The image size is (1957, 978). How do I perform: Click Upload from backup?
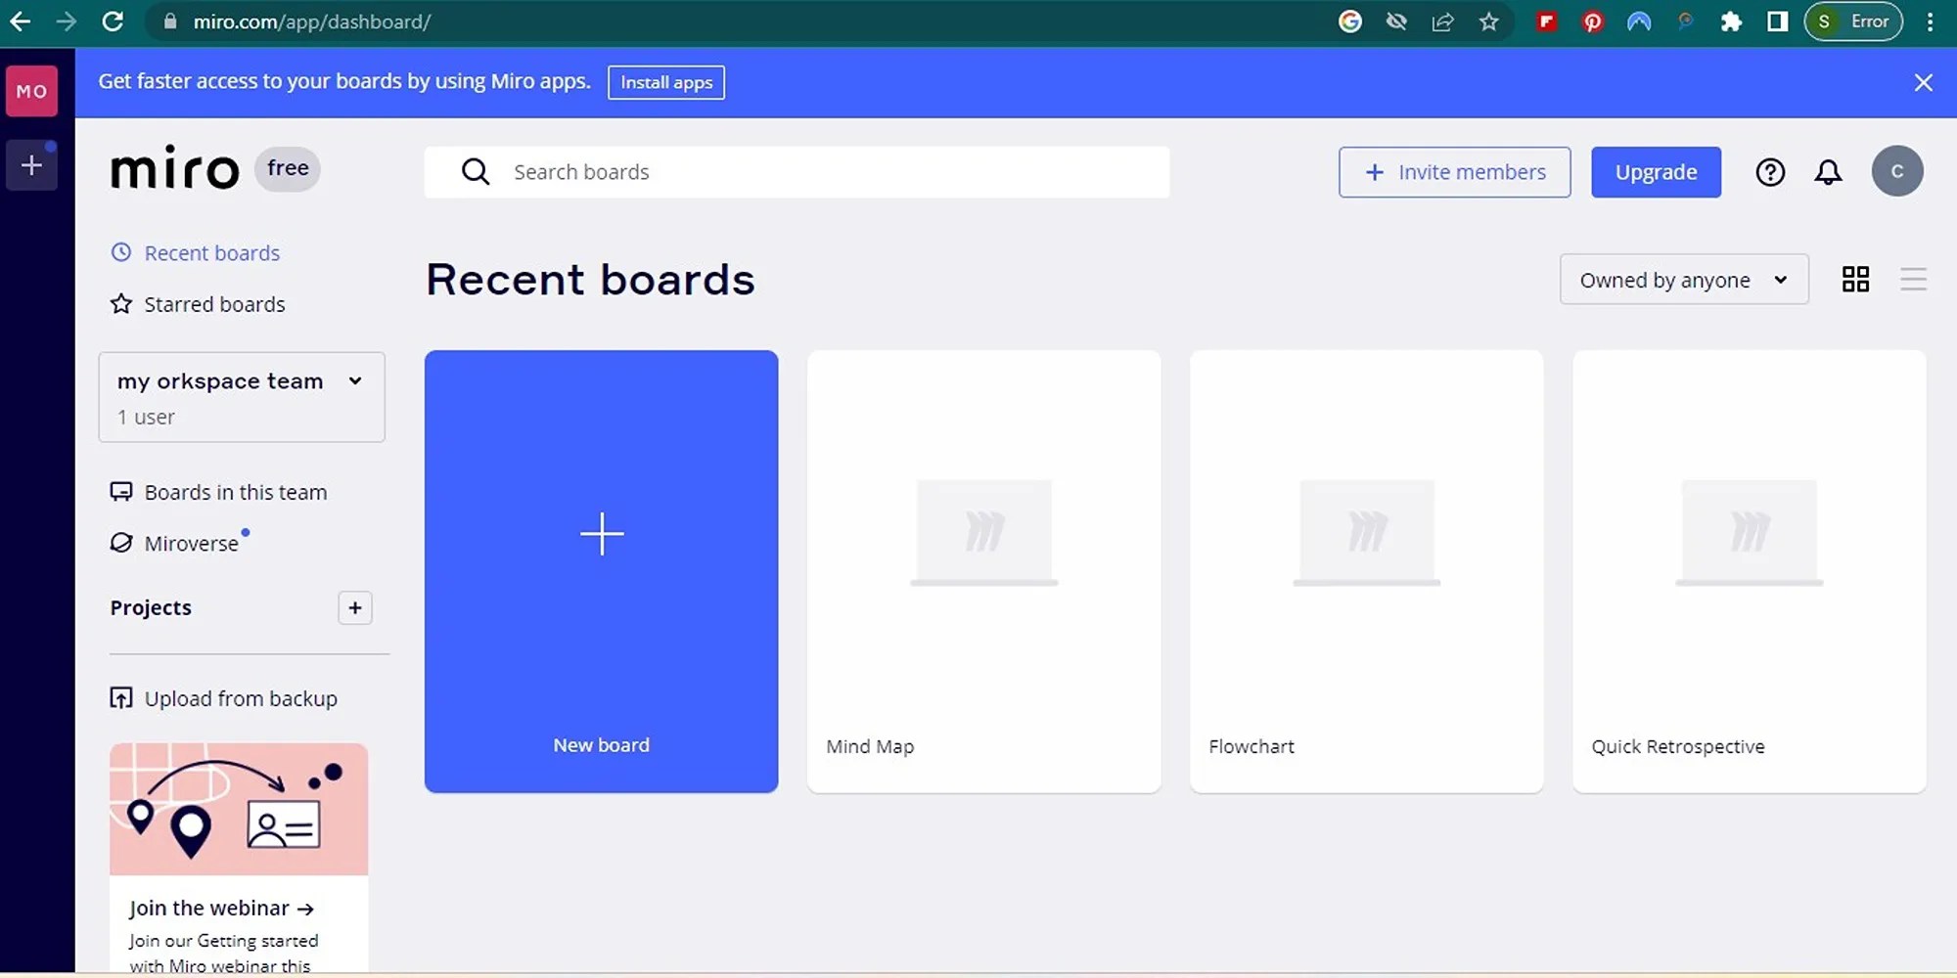coord(224,698)
